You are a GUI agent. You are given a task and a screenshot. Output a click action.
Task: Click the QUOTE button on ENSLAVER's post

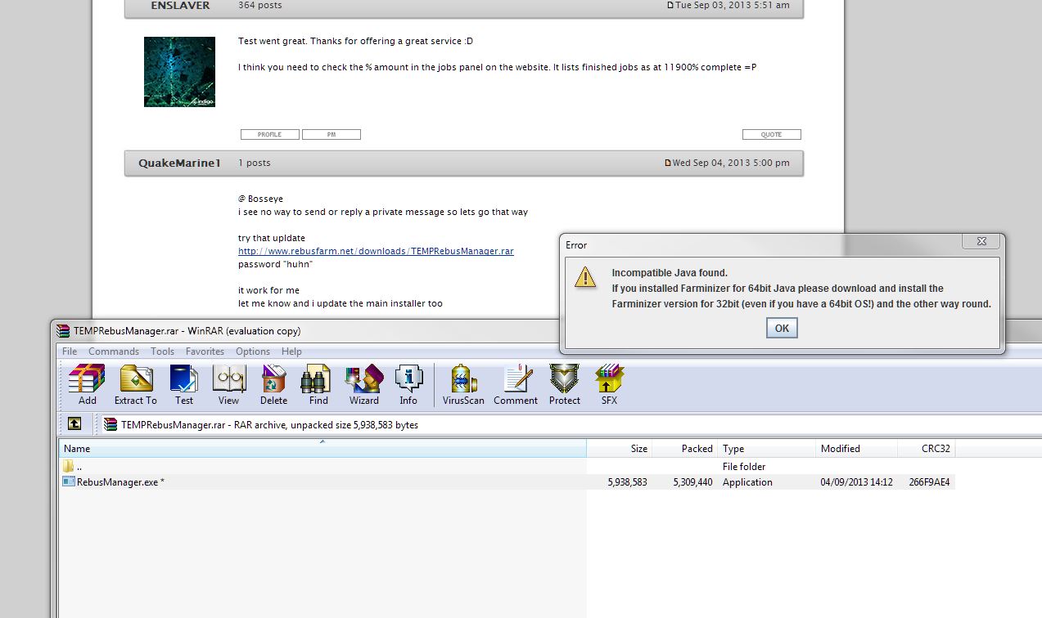(771, 135)
